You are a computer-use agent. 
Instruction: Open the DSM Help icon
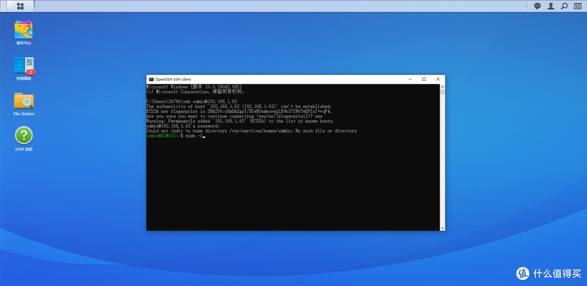(23, 136)
